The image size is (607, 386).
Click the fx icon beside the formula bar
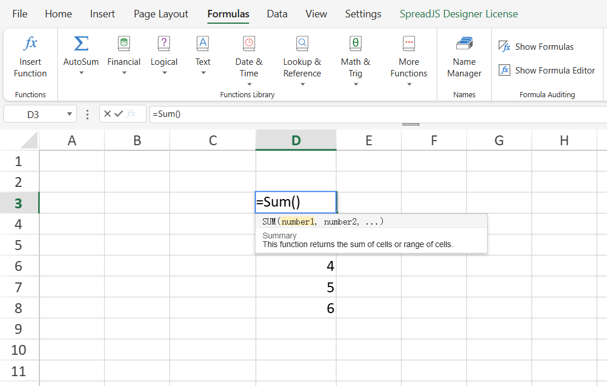click(x=131, y=113)
